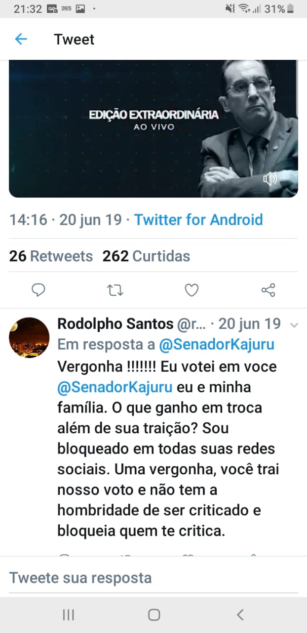307x633 pixels.
Task: Tap the reply speech bubble icon
Action: tap(38, 290)
